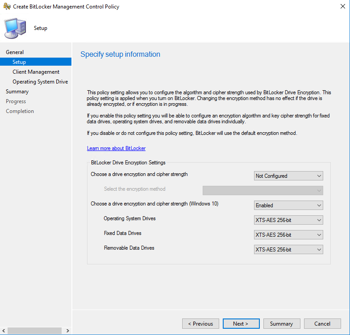Click the 'Removable Data Drives' label
Screen dimensions: 350x335
click(x=129, y=248)
